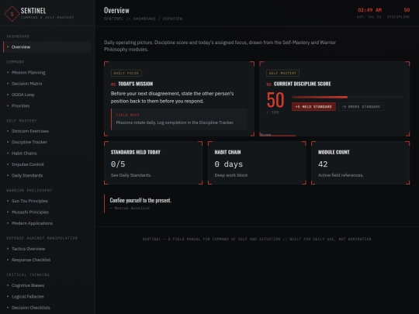Click the 02:49 AM clock readout

(x=369, y=10)
